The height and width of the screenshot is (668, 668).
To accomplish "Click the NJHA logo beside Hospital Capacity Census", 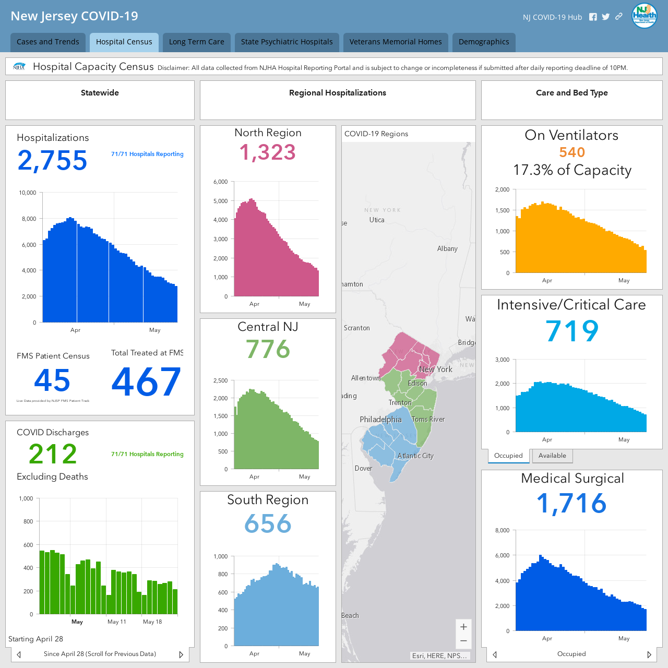I will [x=19, y=67].
